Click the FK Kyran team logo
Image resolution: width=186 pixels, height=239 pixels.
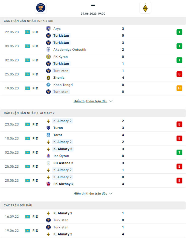48,57
